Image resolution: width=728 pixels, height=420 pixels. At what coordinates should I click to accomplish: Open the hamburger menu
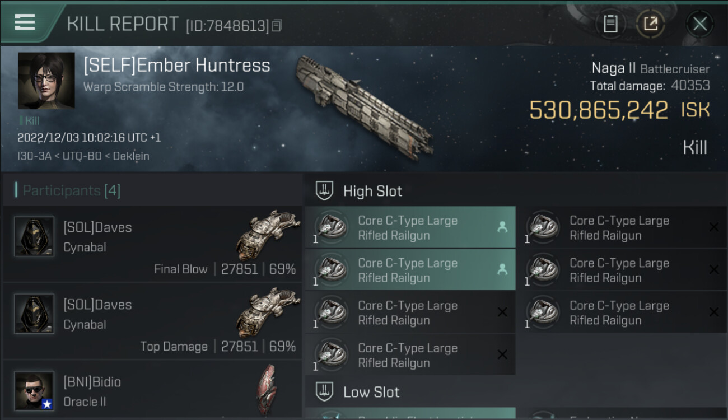point(25,22)
